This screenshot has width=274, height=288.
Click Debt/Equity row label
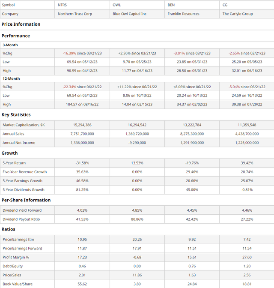[12, 266]
